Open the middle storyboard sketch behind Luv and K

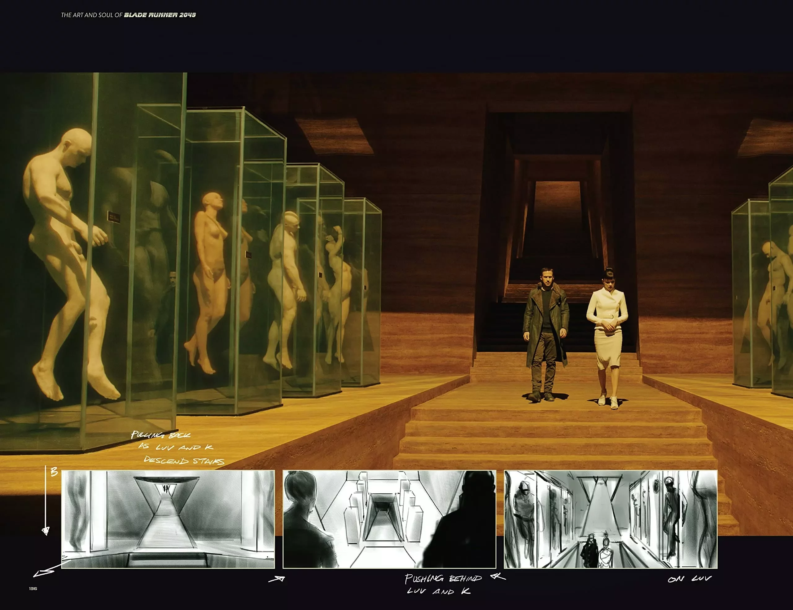tap(389, 519)
